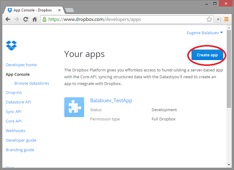
Task: Click the browser Forward arrow
Action: [17, 19]
